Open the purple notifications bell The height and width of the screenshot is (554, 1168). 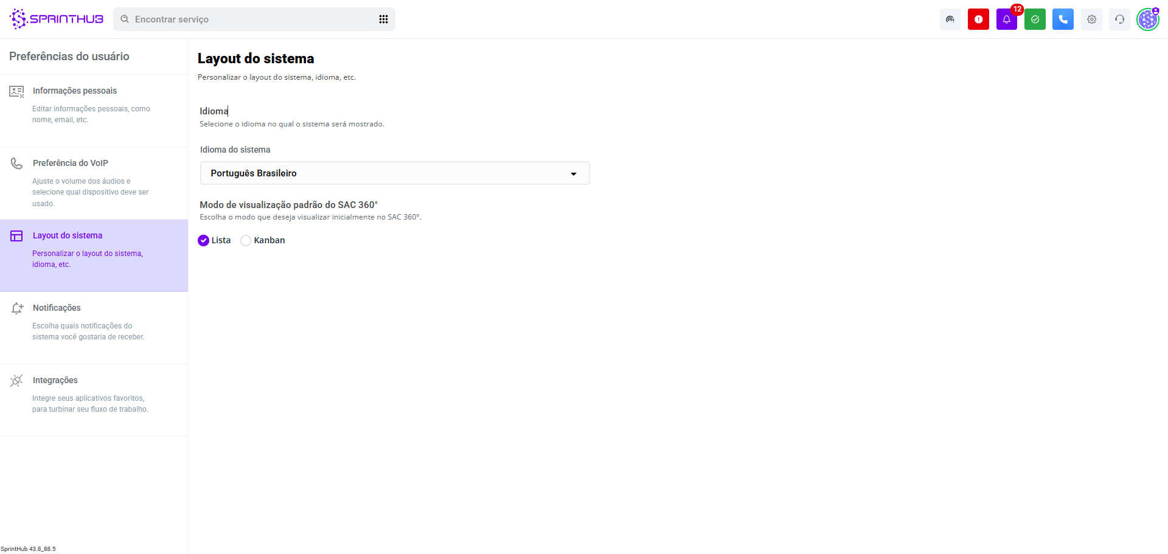[x=1006, y=19]
